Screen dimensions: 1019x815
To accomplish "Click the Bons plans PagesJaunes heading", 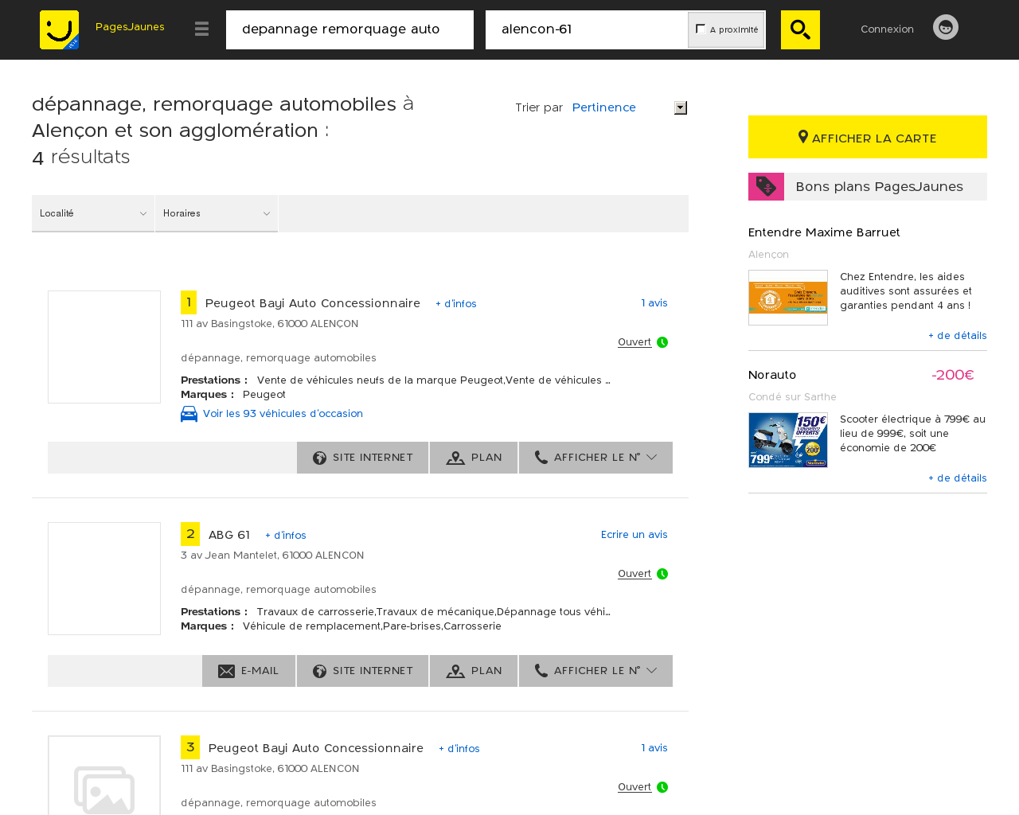I will point(879,186).
